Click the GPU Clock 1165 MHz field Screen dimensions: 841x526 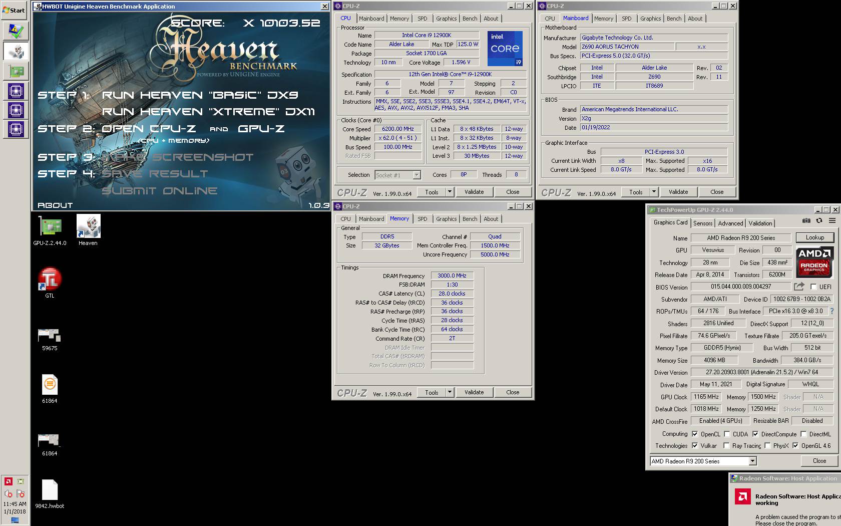[x=706, y=397]
